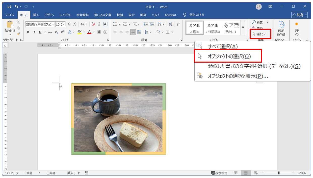Apply the red font color

[x=89, y=32]
